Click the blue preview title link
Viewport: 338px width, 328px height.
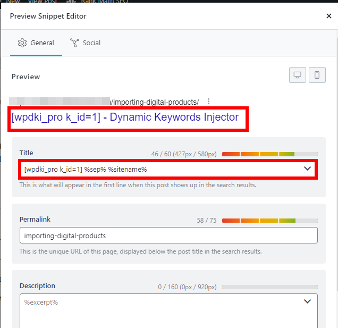click(125, 117)
